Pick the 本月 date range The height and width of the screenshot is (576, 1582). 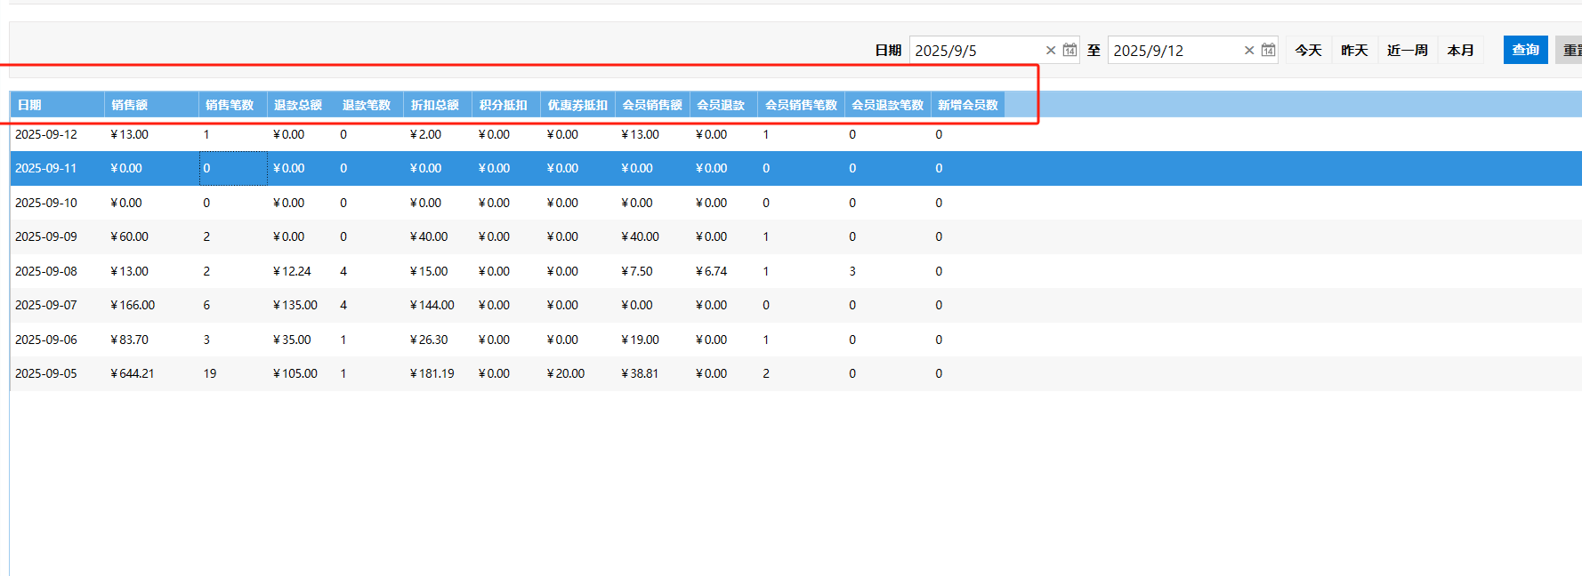(x=1460, y=51)
